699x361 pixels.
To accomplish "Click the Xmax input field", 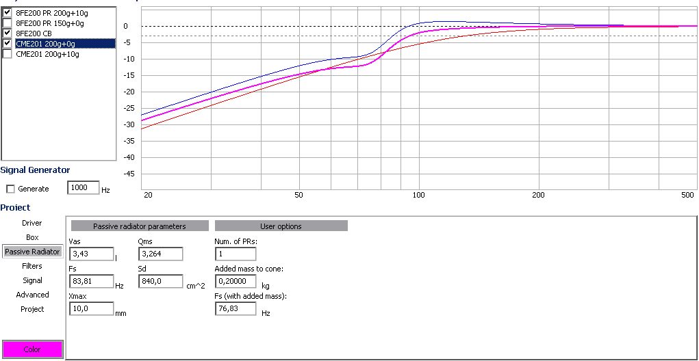I will coord(91,309).
